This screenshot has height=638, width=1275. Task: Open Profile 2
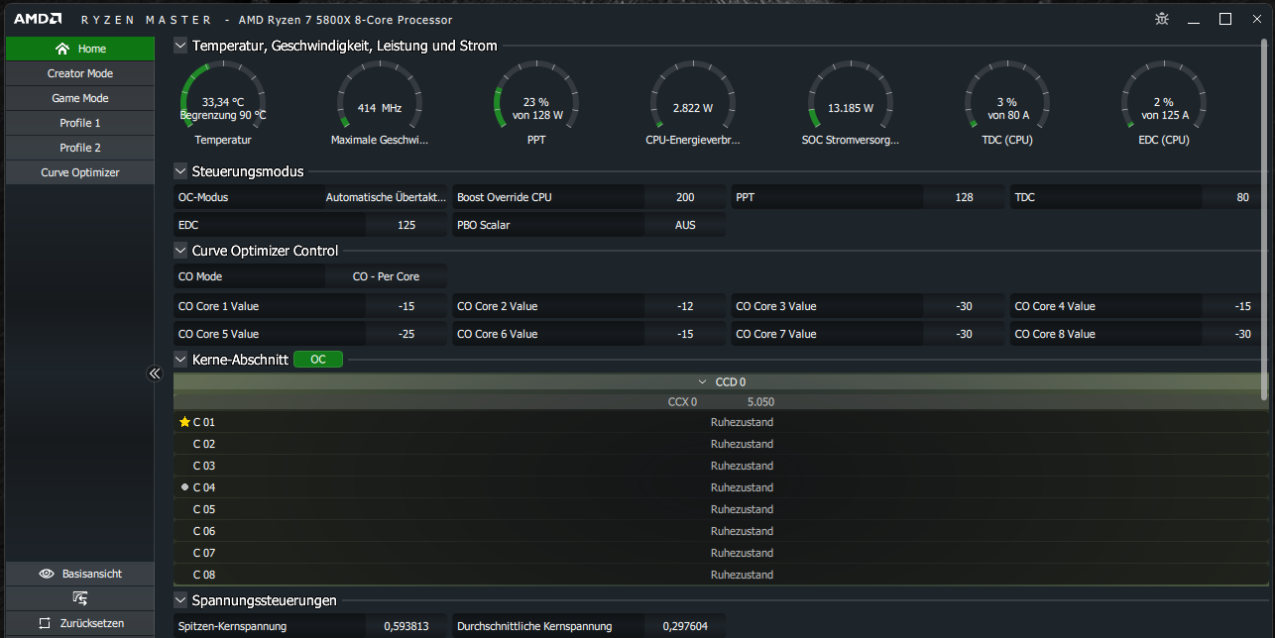[x=80, y=148]
